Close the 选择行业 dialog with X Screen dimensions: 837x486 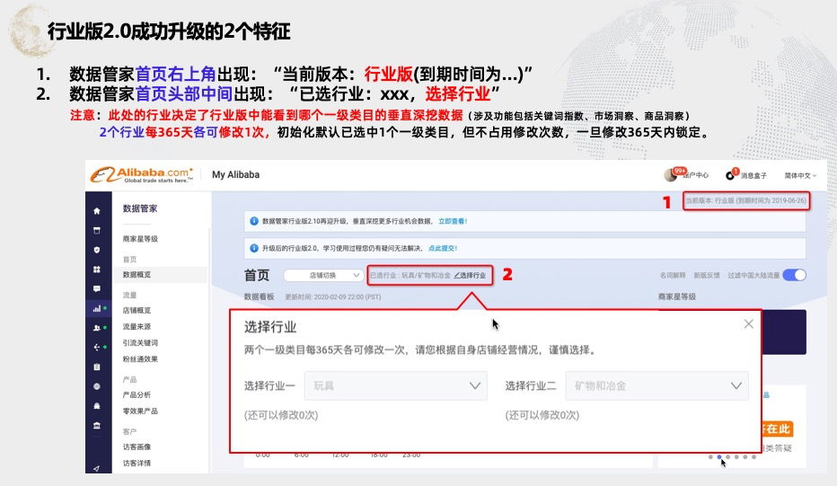748,323
